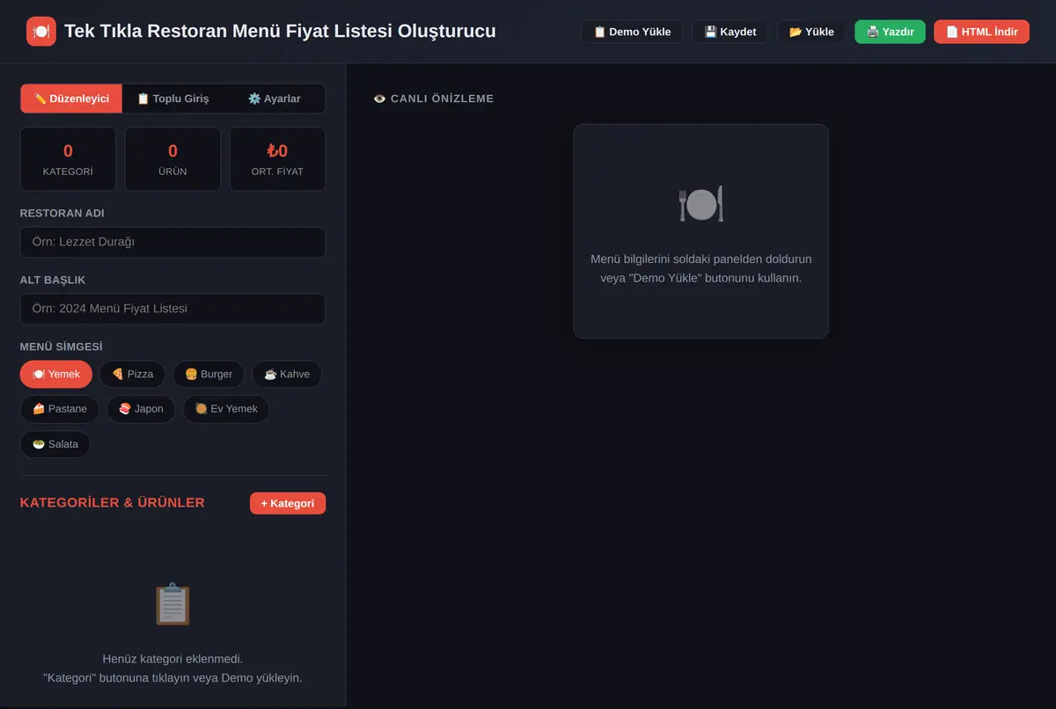This screenshot has height=709, width=1056.
Task: Go to the Ayarlar tab
Action: point(274,99)
